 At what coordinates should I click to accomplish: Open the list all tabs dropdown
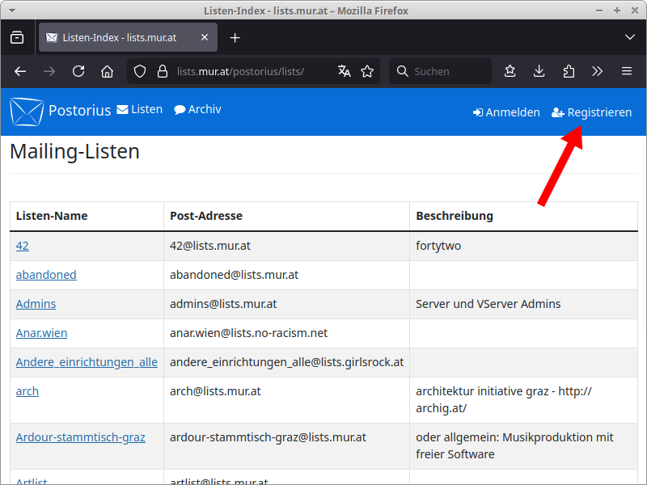(x=630, y=37)
